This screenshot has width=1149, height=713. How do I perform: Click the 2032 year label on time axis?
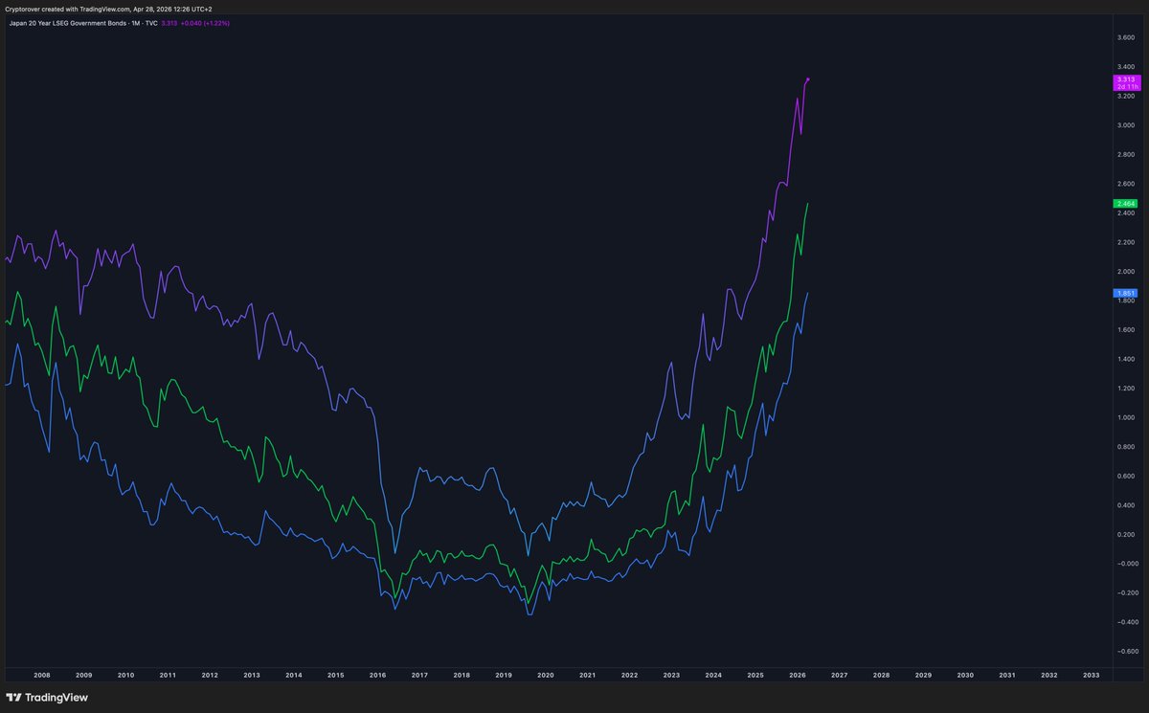[1049, 675]
